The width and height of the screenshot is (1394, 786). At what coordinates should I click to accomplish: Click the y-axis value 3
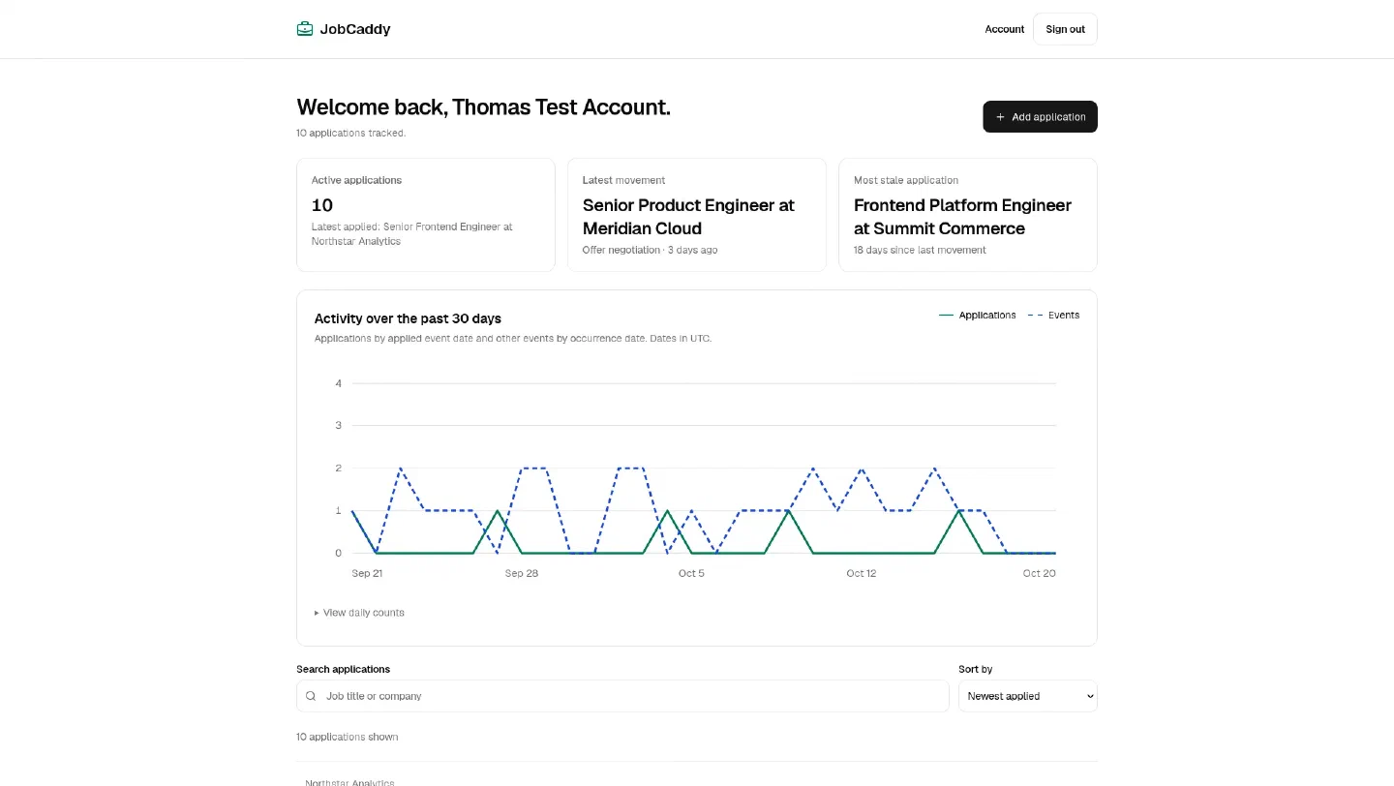click(x=338, y=425)
